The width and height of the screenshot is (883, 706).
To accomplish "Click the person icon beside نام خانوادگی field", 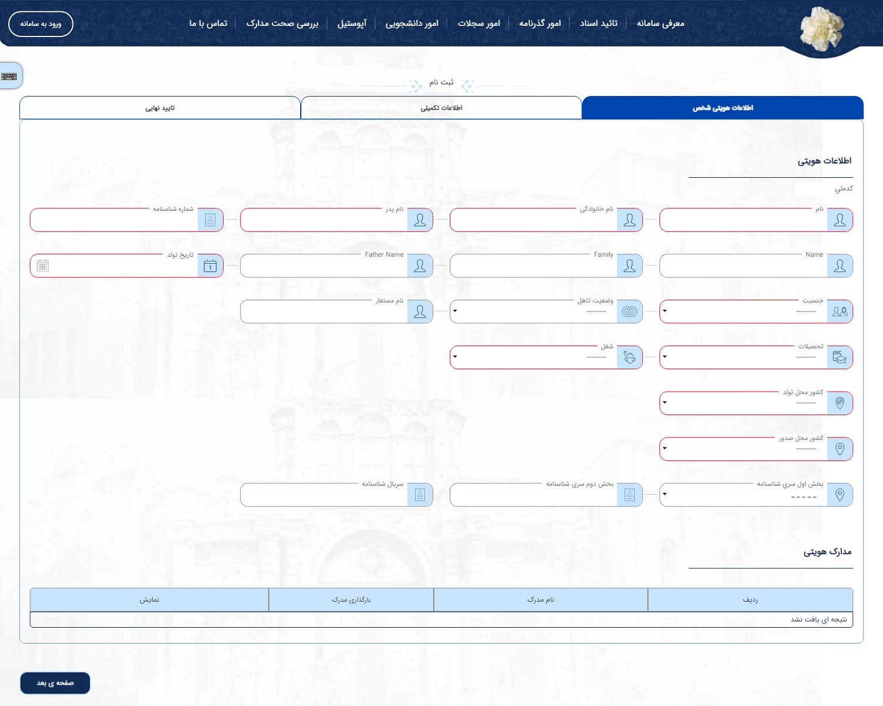I will tap(629, 220).
